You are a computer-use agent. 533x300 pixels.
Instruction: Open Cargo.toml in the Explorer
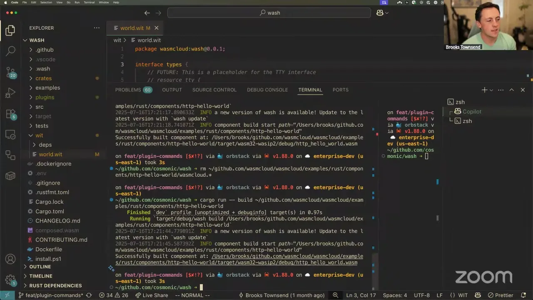point(50,212)
